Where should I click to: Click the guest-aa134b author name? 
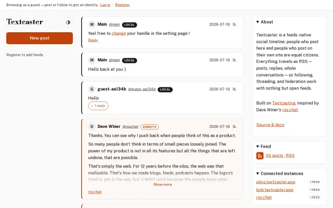click(x=112, y=89)
